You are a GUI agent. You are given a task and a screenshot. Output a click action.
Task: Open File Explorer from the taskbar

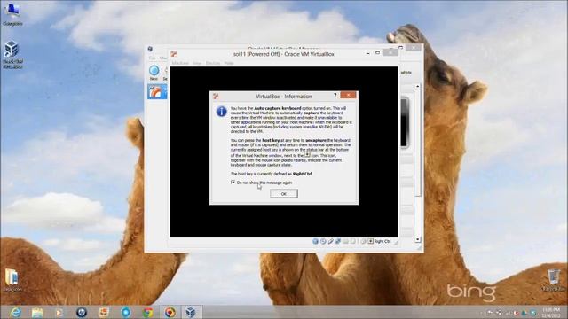pyautogui.click(x=37, y=312)
